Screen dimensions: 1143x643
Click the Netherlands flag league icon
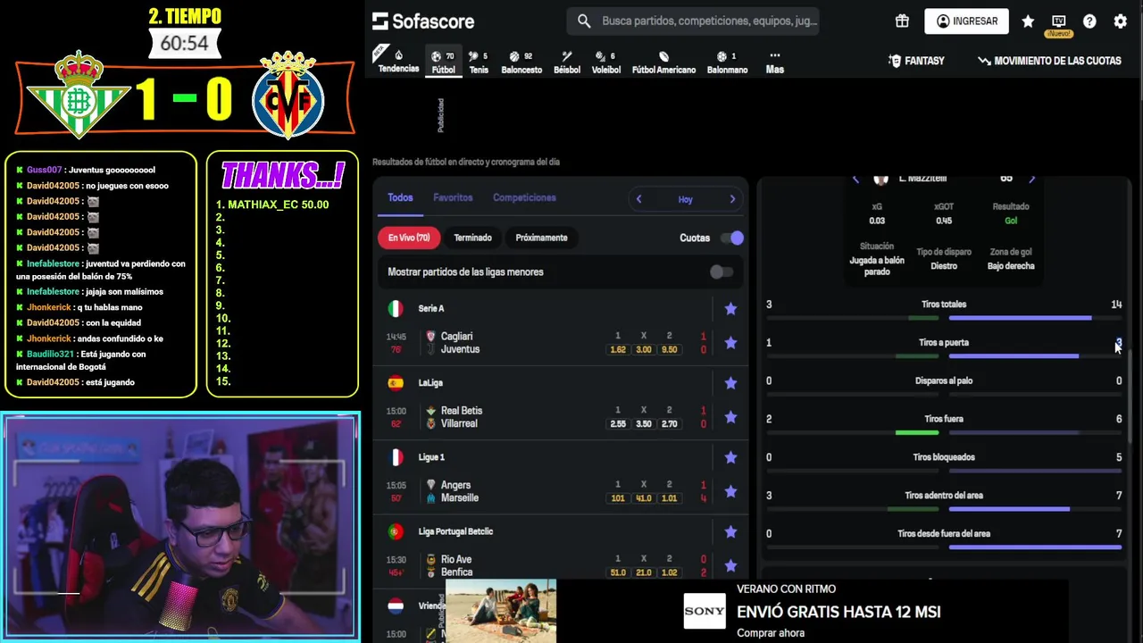(x=396, y=605)
